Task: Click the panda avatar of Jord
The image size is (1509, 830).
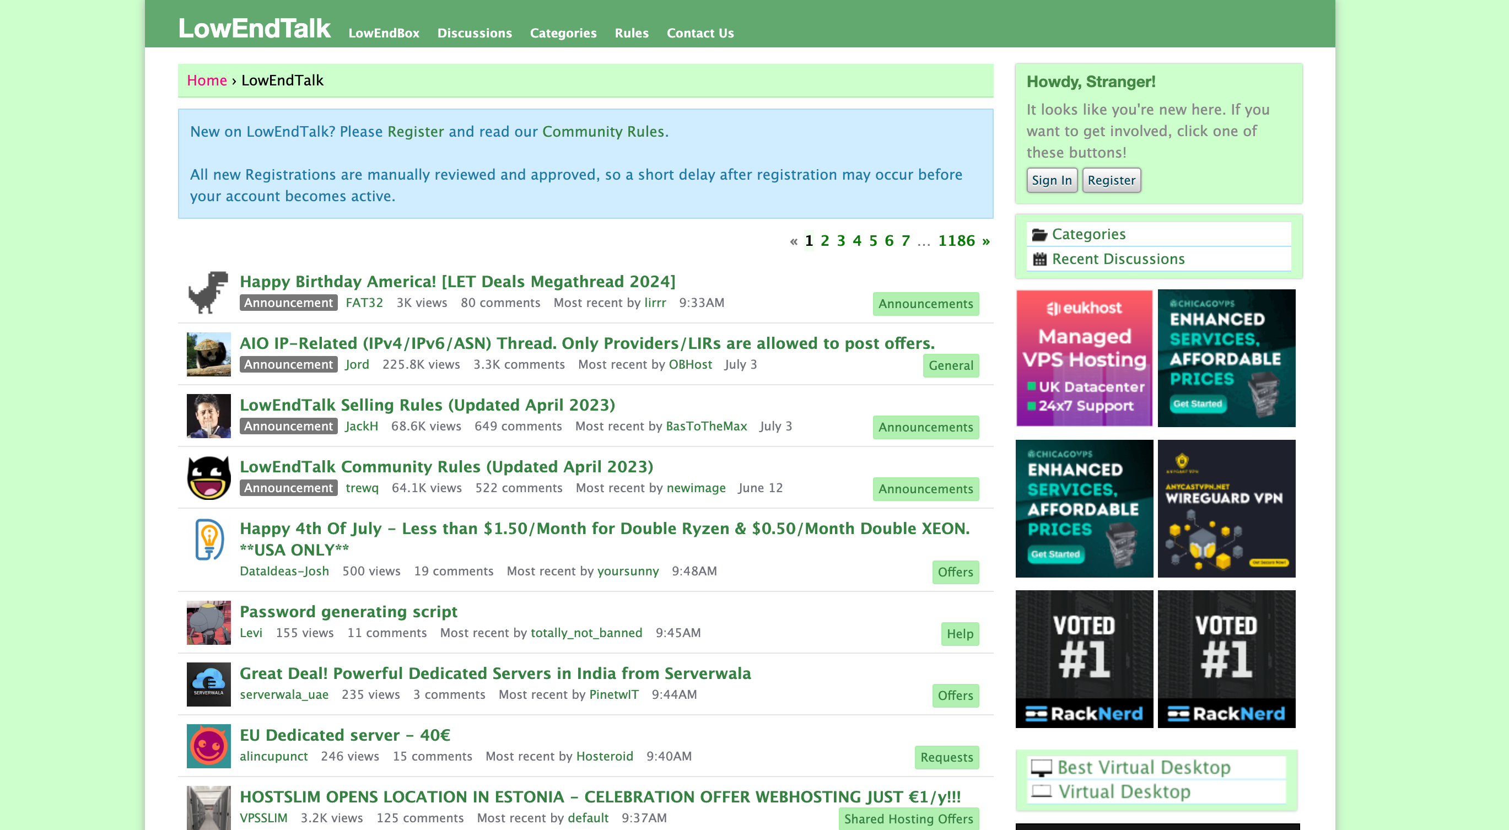Action: [x=208, y=354]
